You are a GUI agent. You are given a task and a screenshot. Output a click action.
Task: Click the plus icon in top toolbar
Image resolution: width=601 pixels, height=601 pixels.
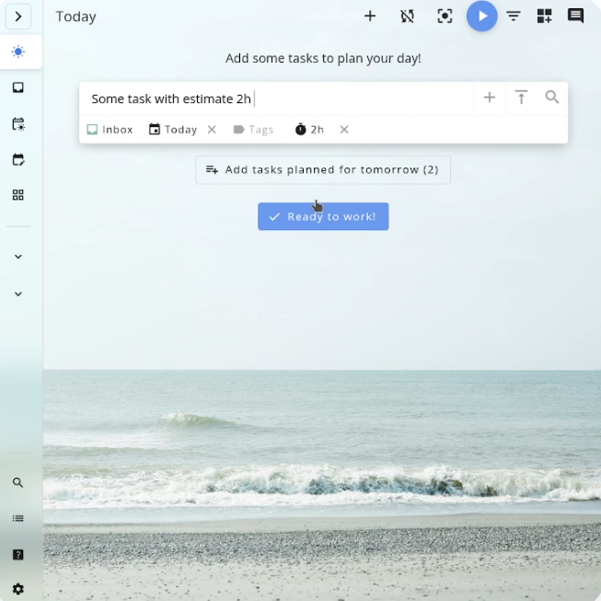point(370,17)
